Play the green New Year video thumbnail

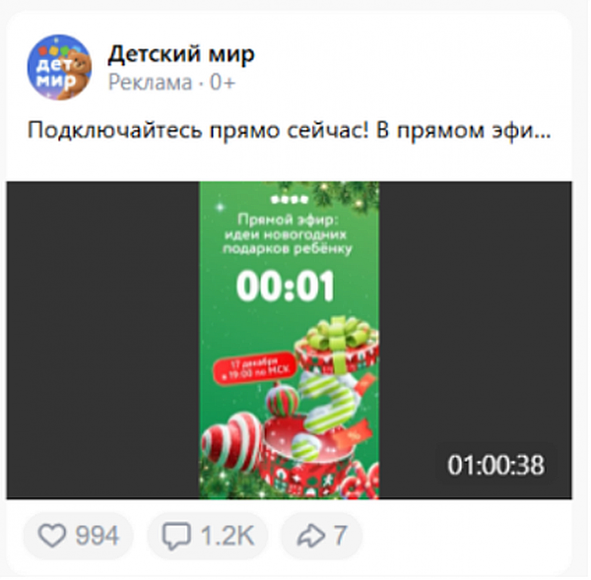click(289, 340)
